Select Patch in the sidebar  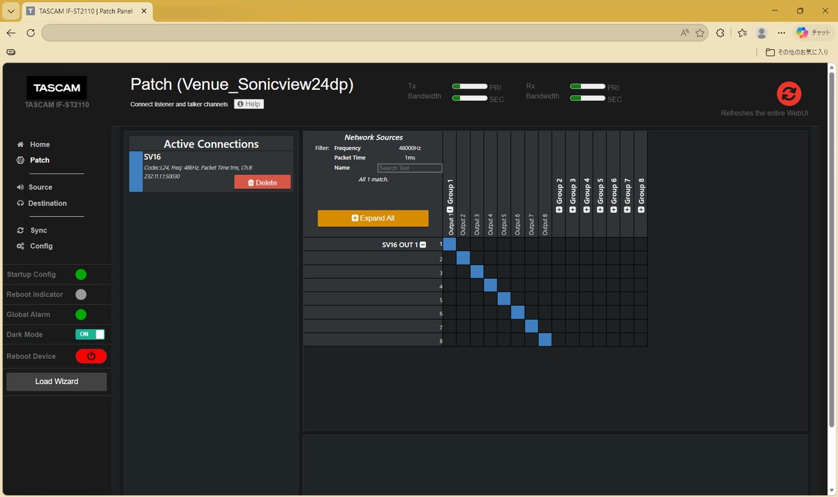(x=34, y=160)
